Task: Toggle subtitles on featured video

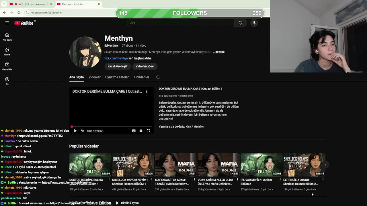Action: pyautogui.click(x=134, y=131)
